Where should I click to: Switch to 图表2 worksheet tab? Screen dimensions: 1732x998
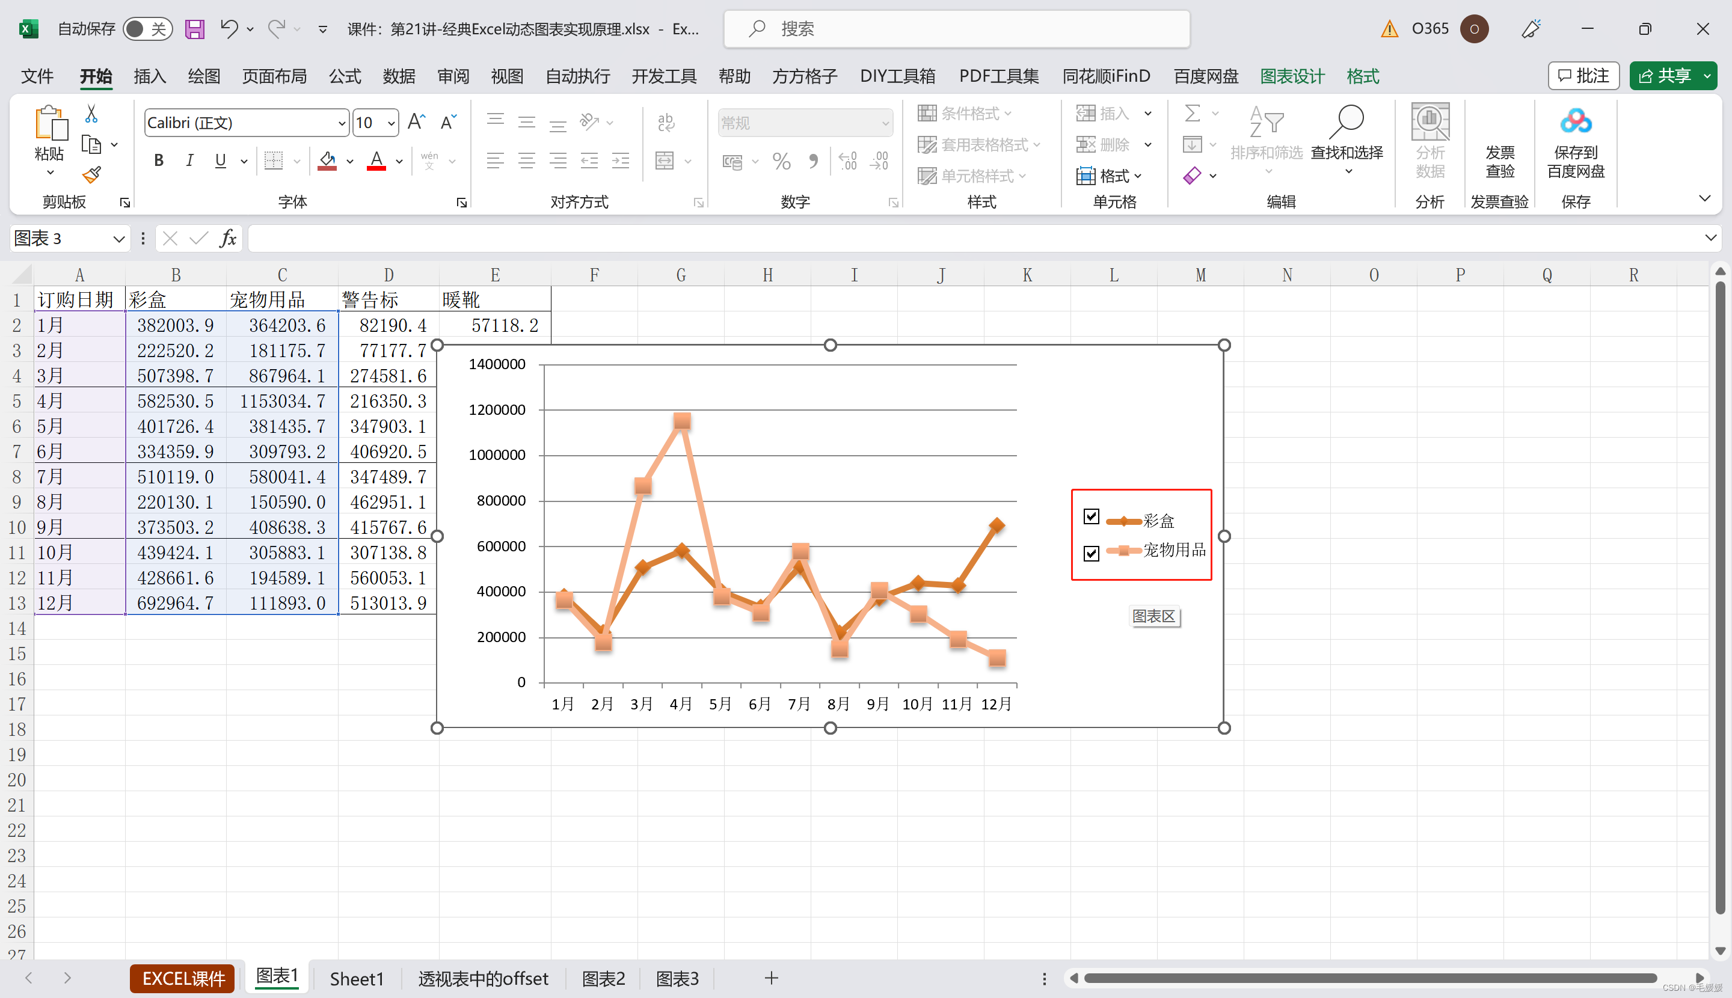[x=603, y=978]
